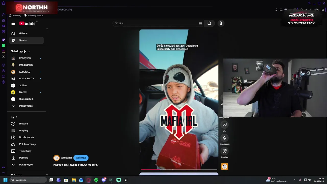The image size is (327, 184).
Task: Click the Opera GX logo menu
Action: tap(3, 3)
